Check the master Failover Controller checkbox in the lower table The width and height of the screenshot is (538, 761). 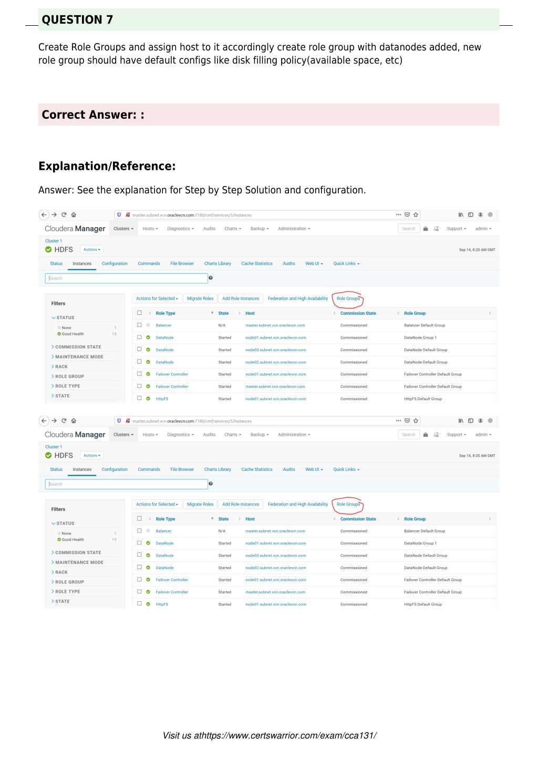(139, 592)
